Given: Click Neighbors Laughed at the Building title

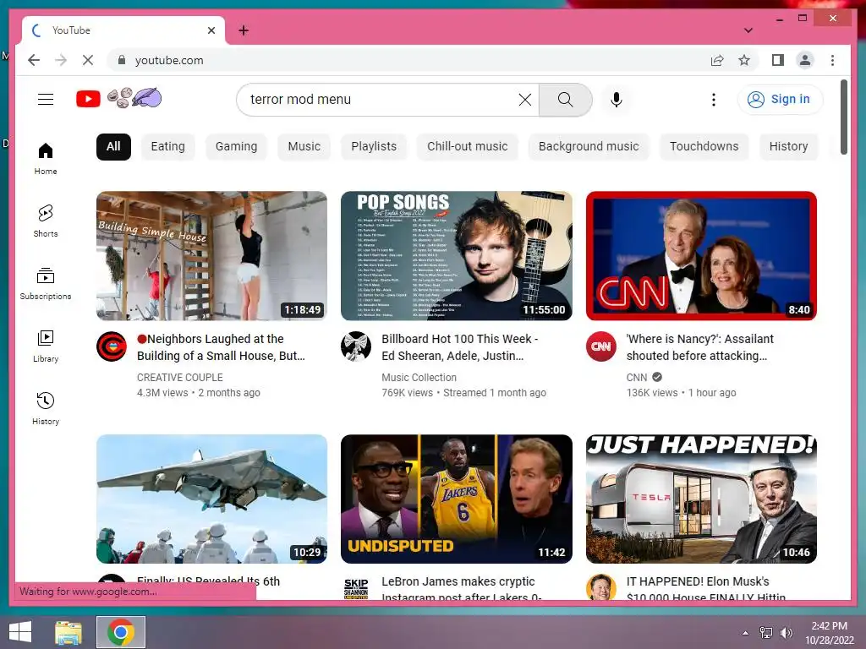Looking at the screenshot, I should click(221, 347).
